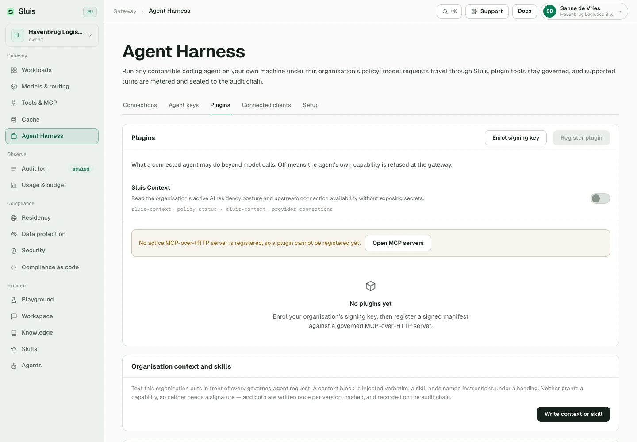637x442 pixels.
Task: Click Agent Harness breadcrumb text
Action: click(169, 11)
